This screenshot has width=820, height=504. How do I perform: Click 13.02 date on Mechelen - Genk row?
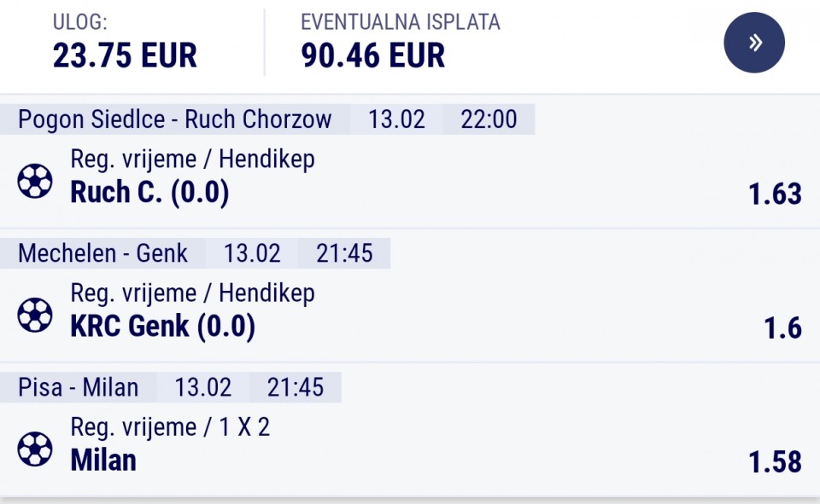pyautogui.click(x=252, y=253)
